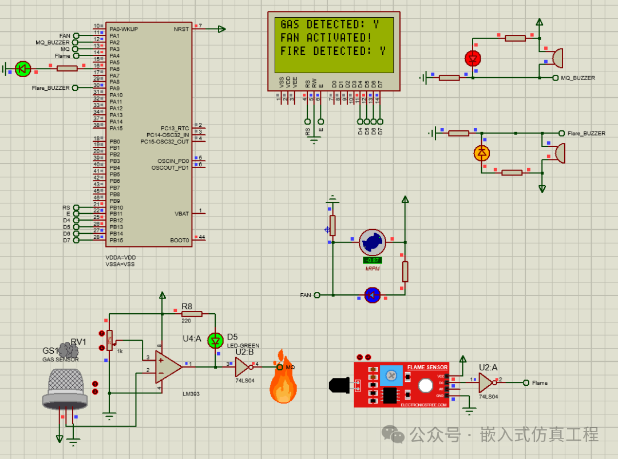Click RV1 potentiometer increase arrow button
Image resolution: width=618 pixels, height=459 pixels.
(102, 333)
